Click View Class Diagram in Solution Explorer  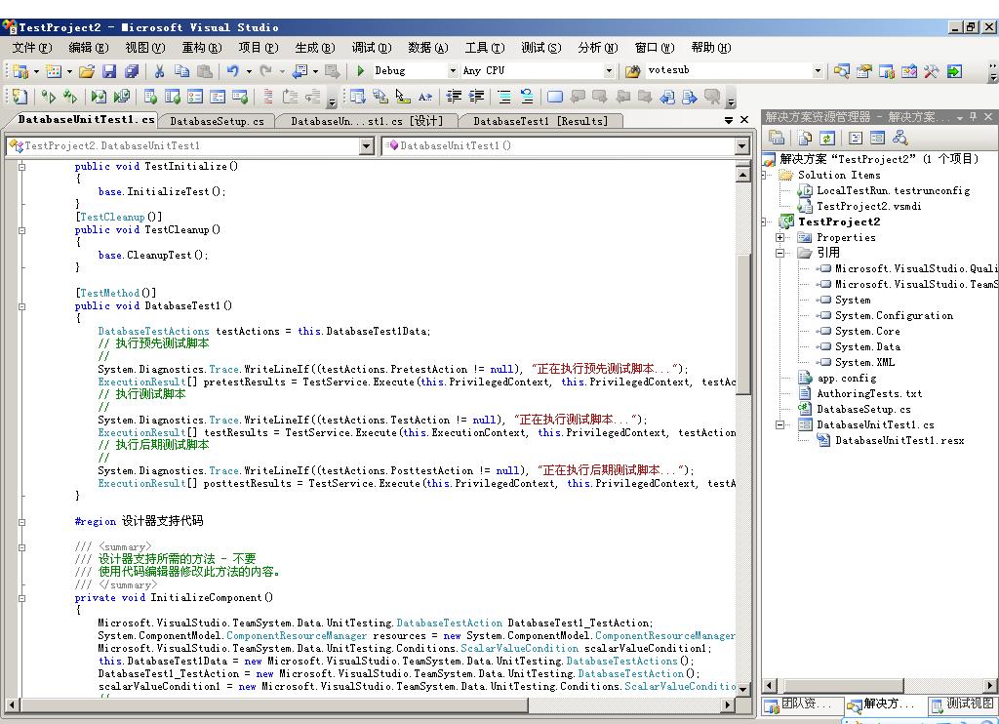899,138
